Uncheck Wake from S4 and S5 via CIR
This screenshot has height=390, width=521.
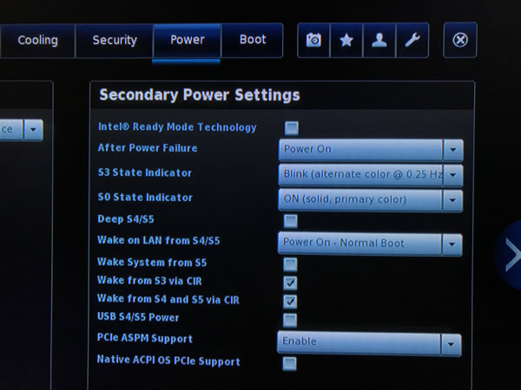pyautogui.click(x=290, y=301)
